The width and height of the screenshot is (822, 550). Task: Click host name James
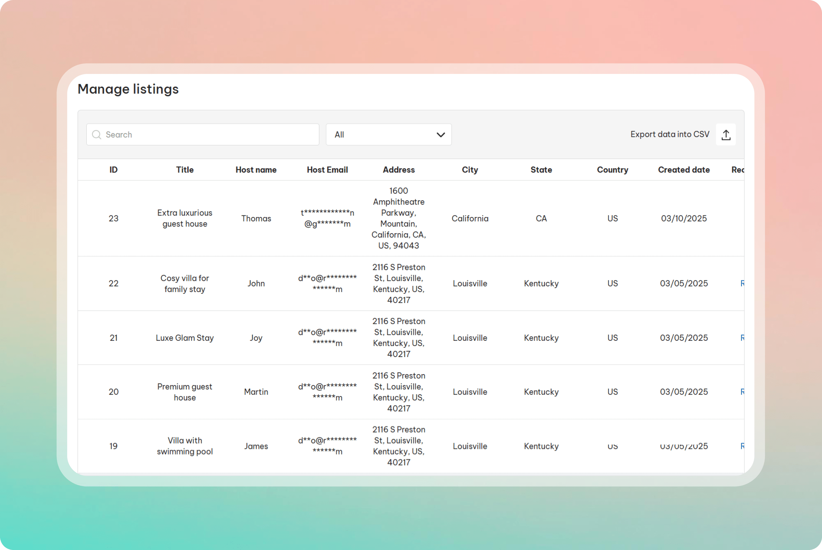[256, 446]
